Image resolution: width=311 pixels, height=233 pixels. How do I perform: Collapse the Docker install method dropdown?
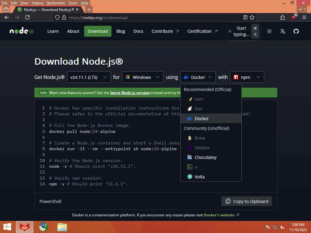click(198, 77)
